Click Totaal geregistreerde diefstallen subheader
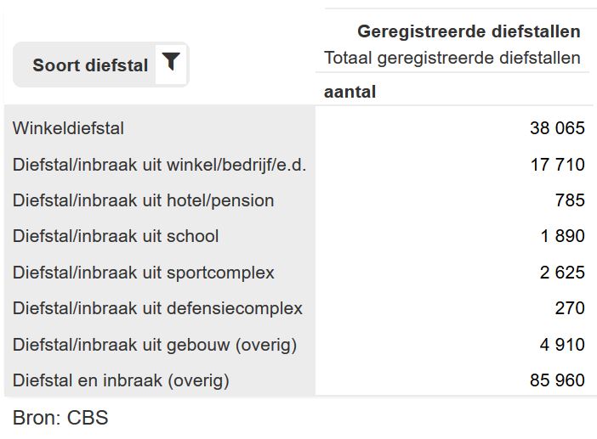597x439 pixels. (x=452, y=58)
